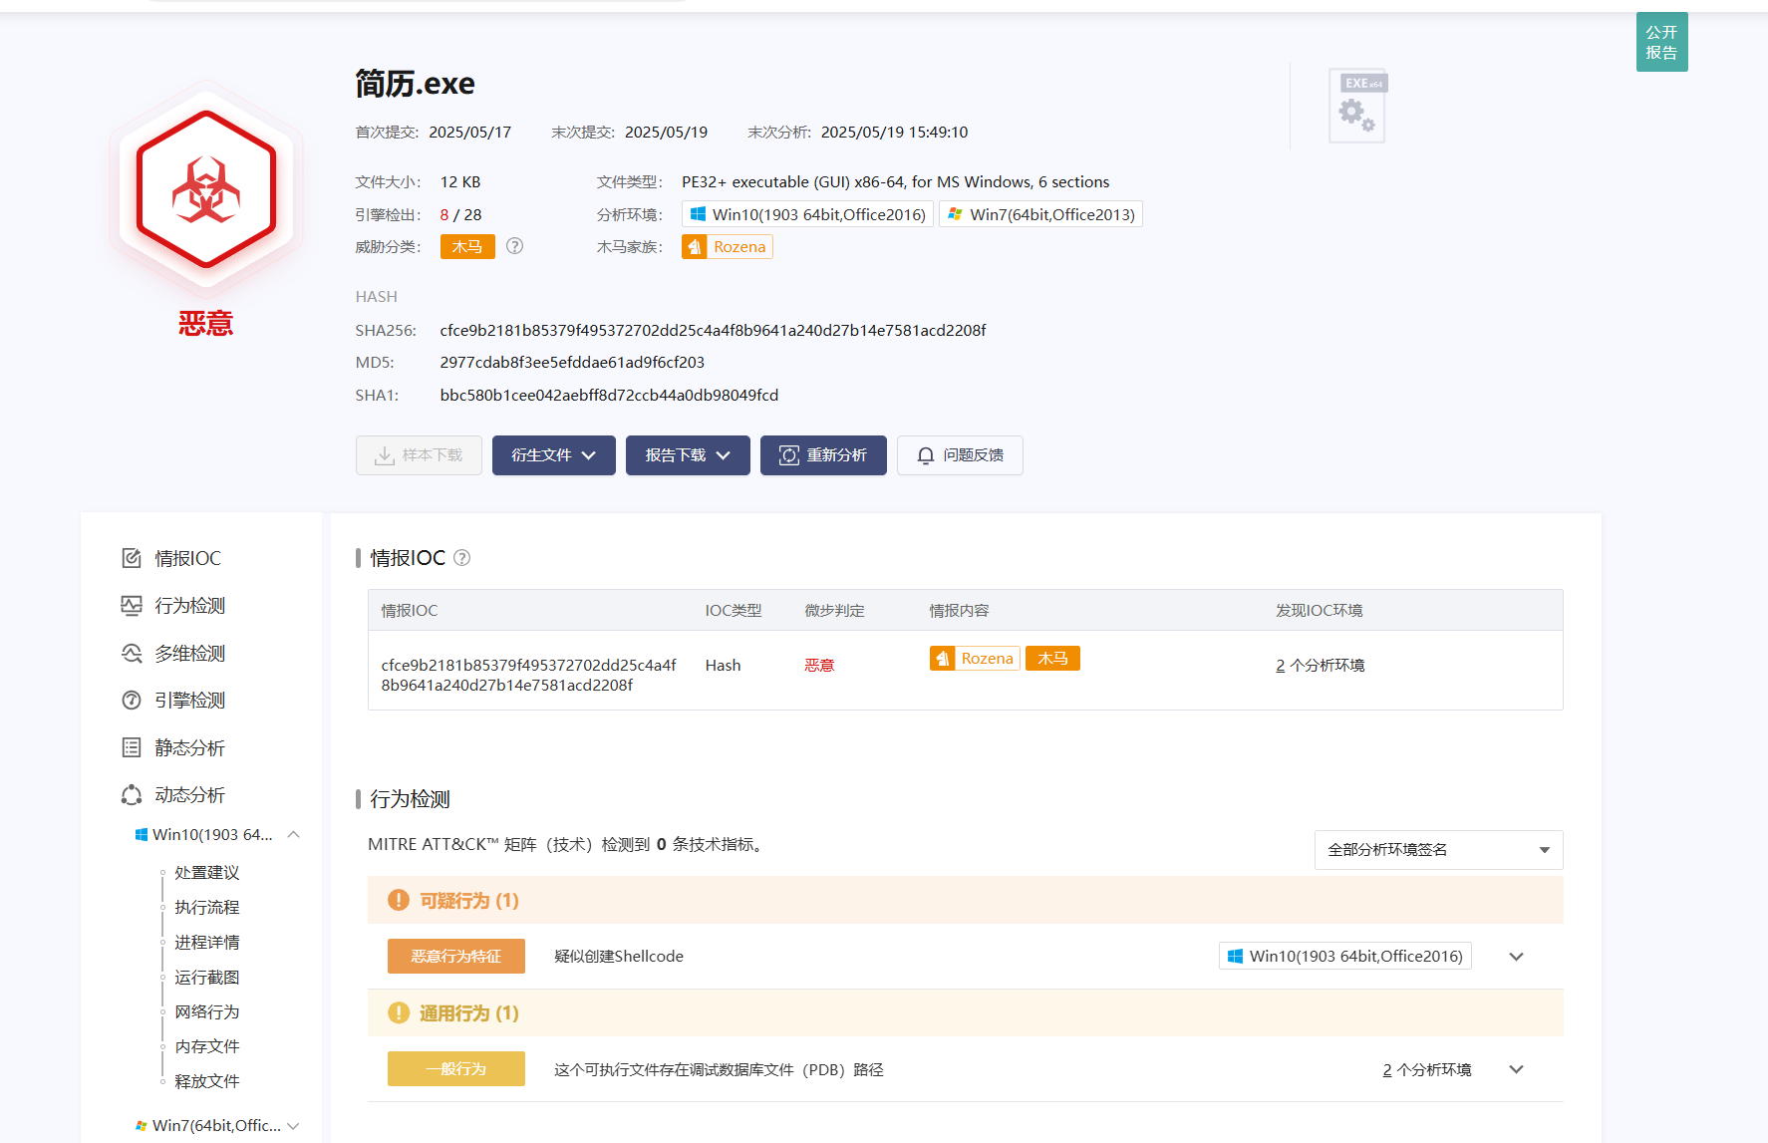Viewport: 1768px width, 1143px height.
Task: Open the 全部分析环境签名 filter dropdown
Action: (1438, 850)
